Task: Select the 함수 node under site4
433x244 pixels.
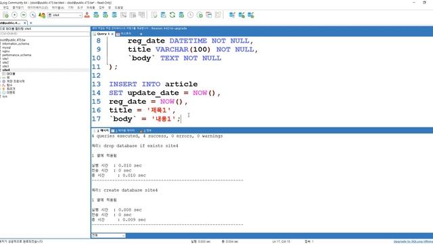Action: 9,85
